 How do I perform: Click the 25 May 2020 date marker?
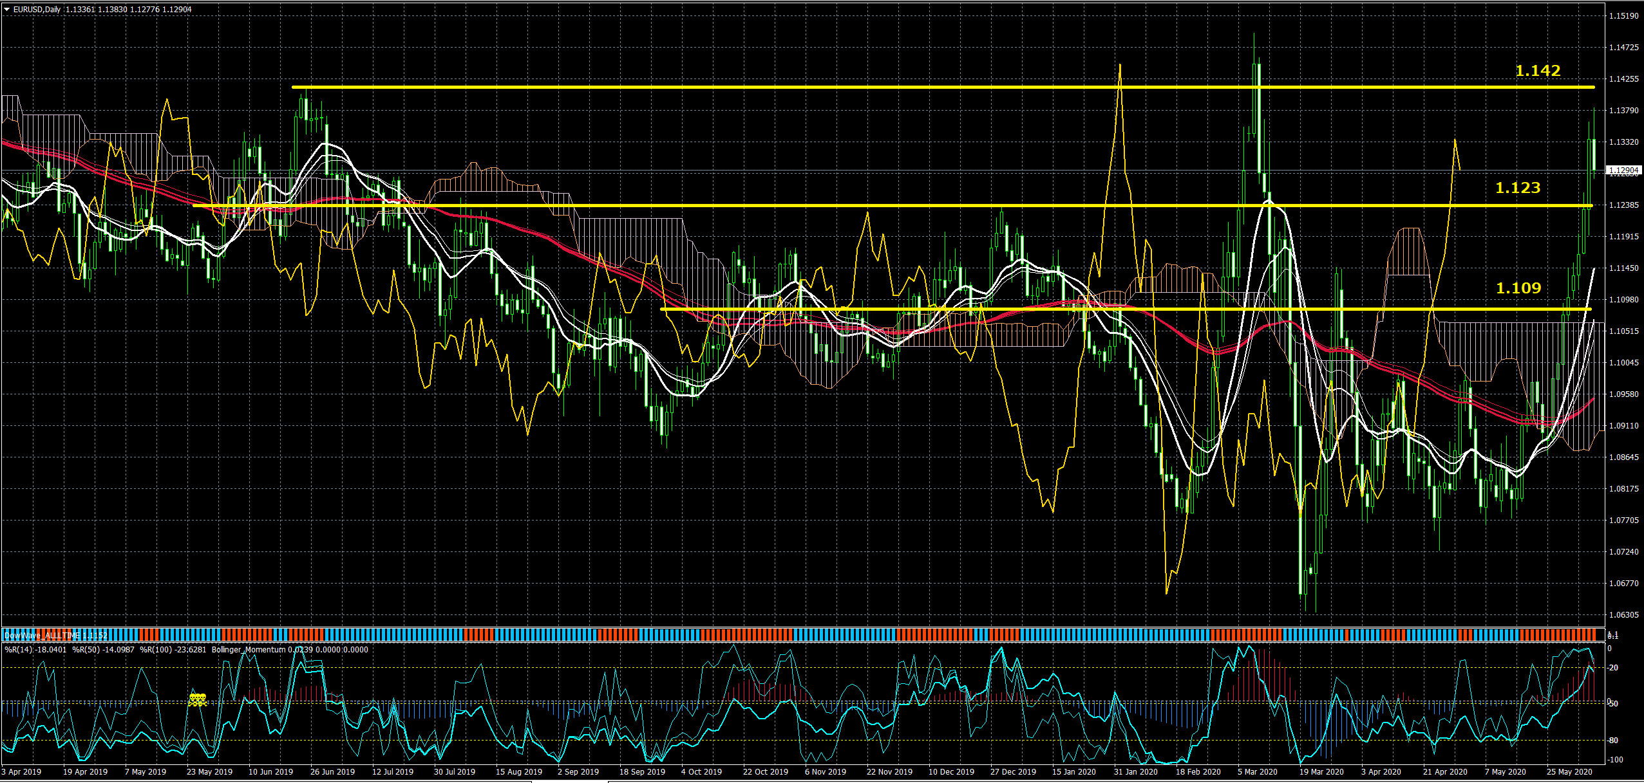point(1569,771)
